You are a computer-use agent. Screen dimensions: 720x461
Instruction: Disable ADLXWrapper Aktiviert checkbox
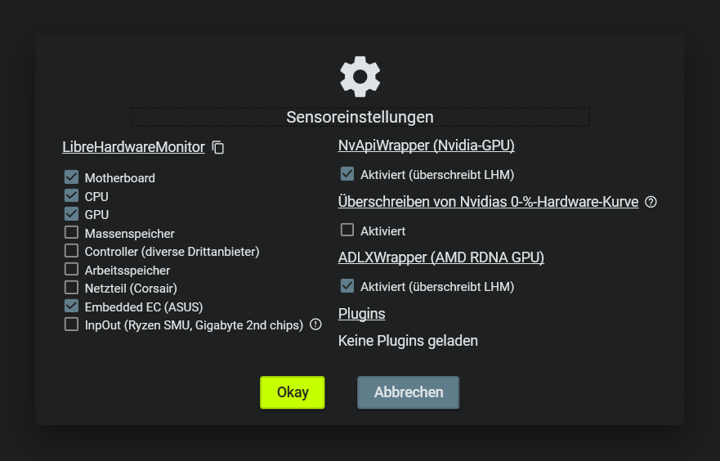pos(347,286)
